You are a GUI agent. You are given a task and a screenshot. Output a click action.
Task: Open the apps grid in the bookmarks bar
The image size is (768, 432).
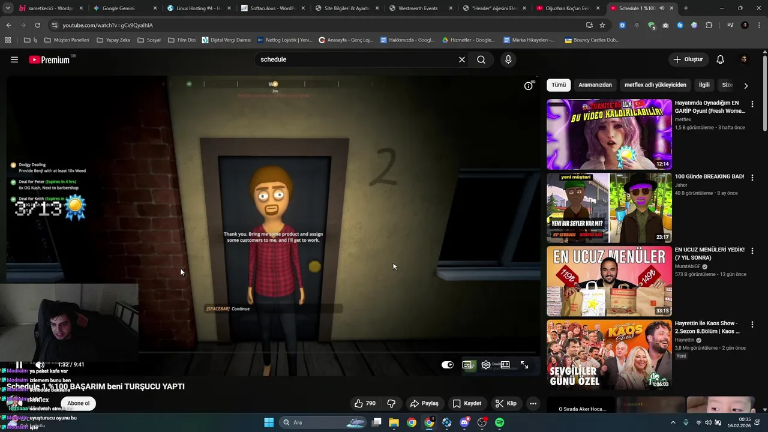[x=8, y=40]
